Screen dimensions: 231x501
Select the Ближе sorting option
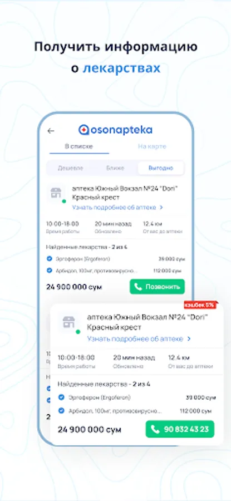(x=115, y=168)
